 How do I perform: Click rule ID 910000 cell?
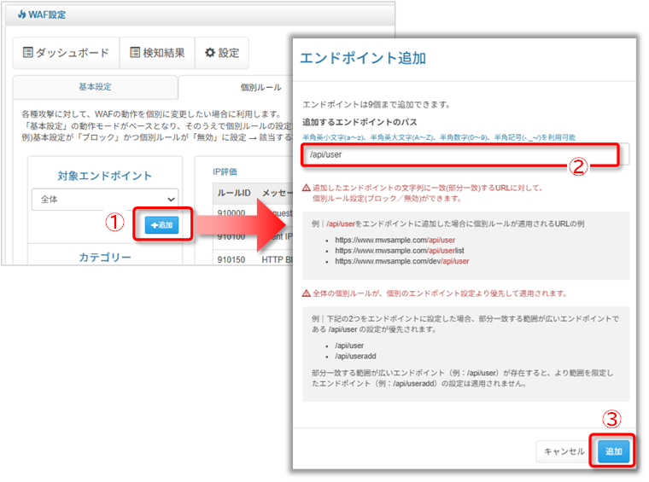[231, 213]
